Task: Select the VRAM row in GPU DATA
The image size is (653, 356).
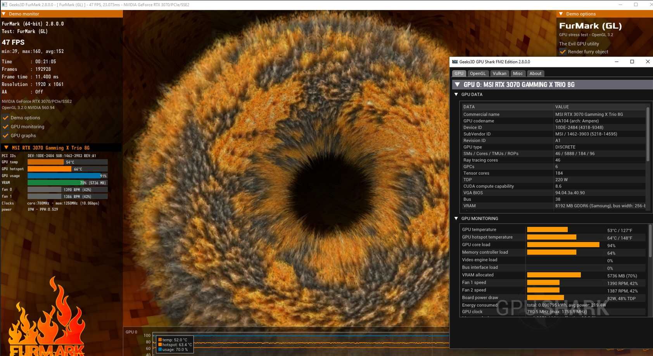Action: coord(553,206)
